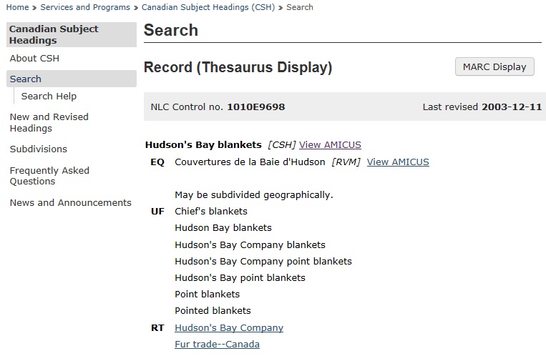Click the Canadian Subject Headings sidebar title
This screenshot has height=356, width=546.
click(54, 34)
